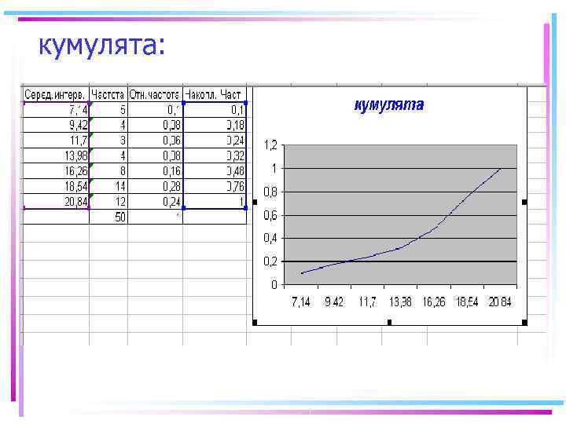Click table cell with interval midpoint 7,14
The image size is (566, 424).
56,110
